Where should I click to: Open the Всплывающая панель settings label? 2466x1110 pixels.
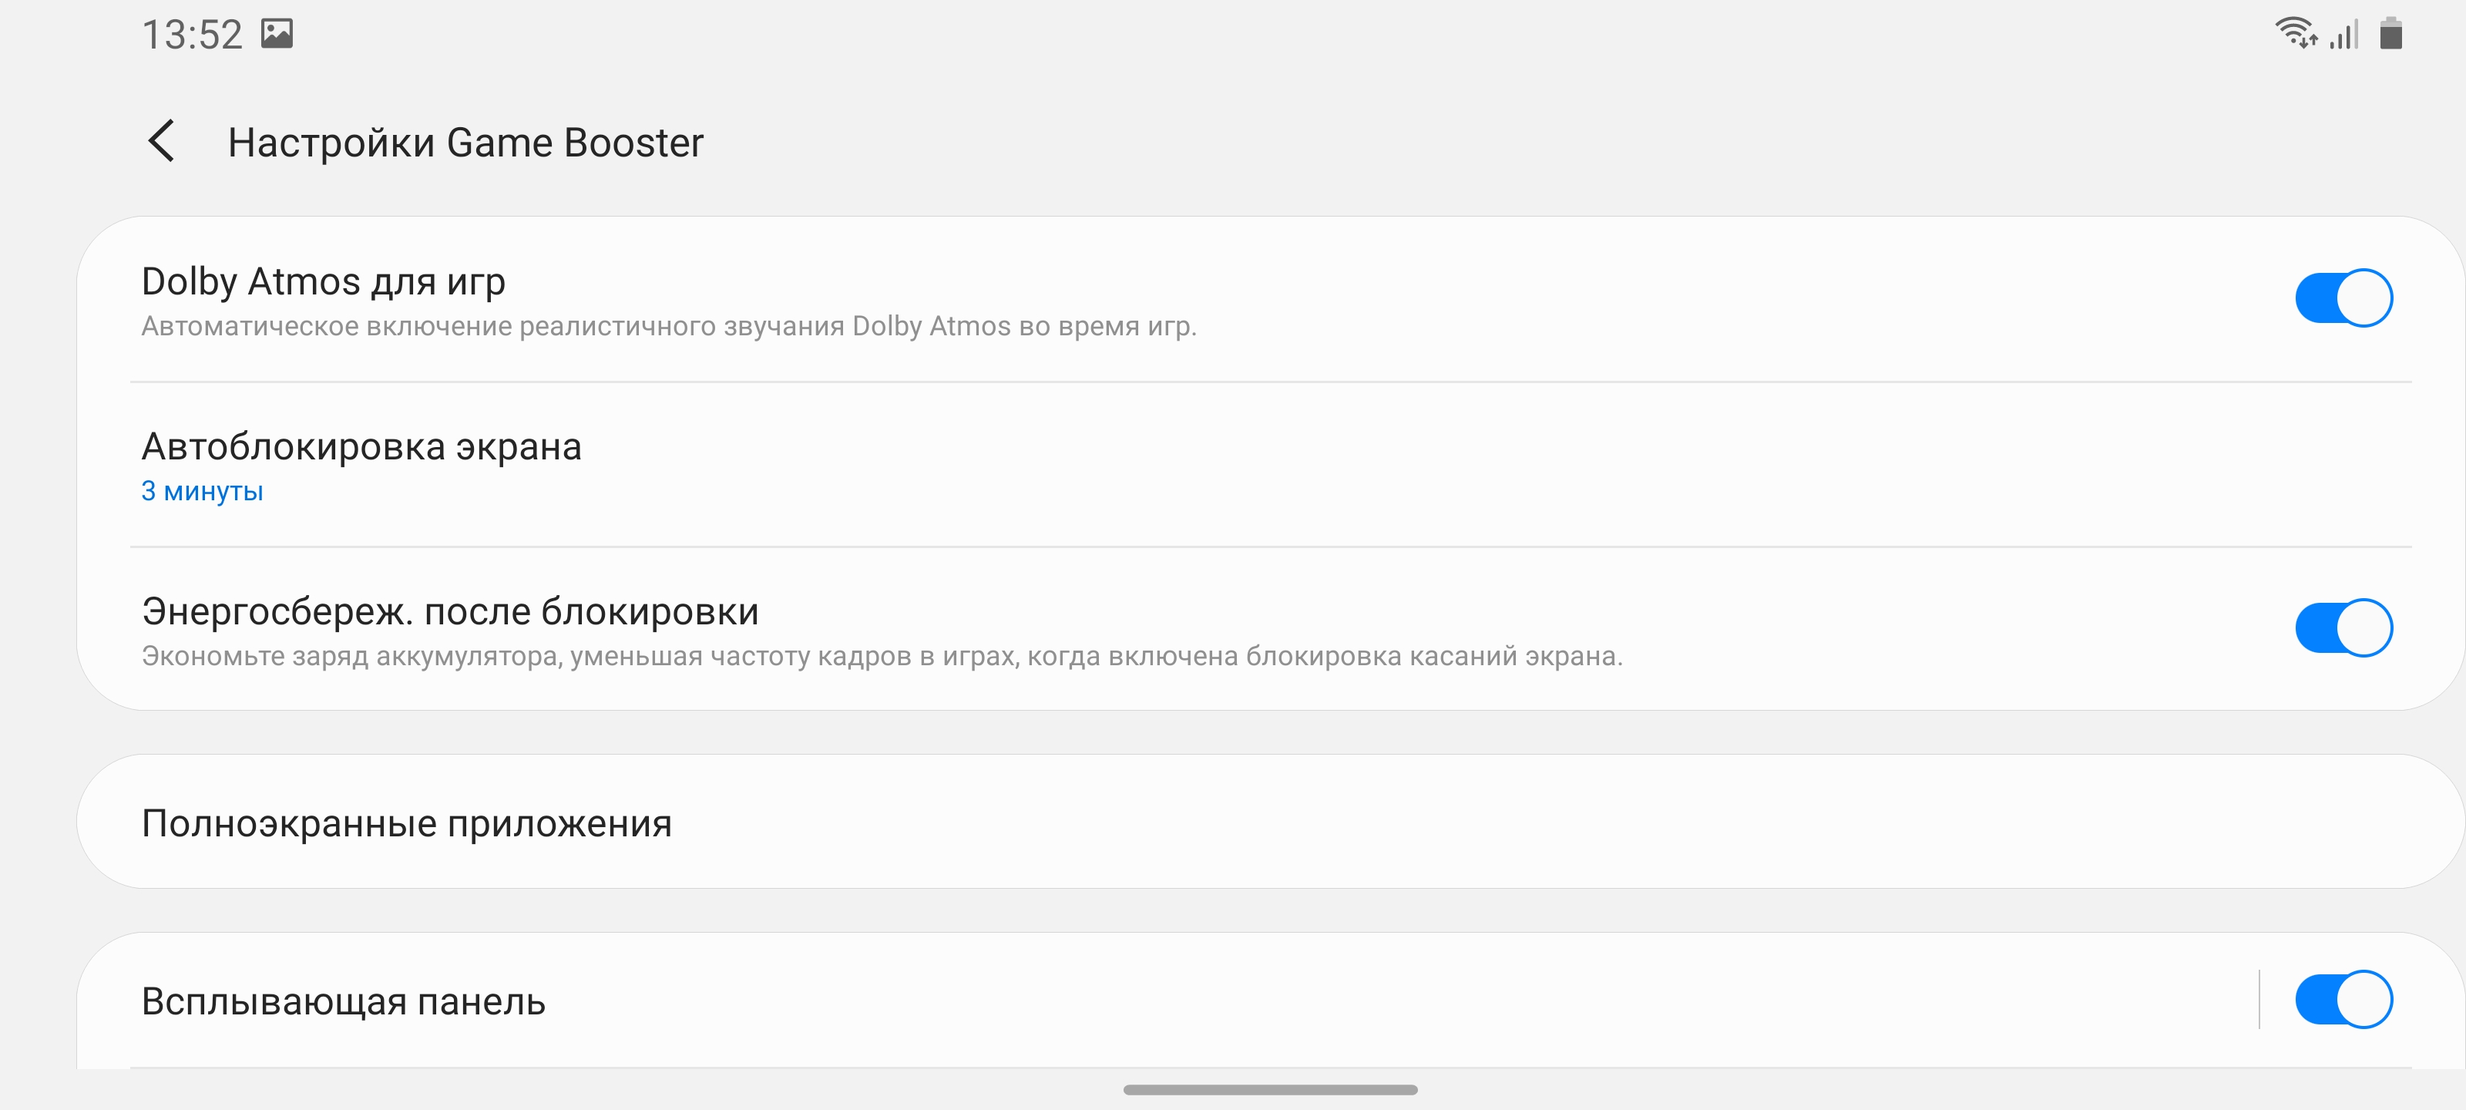[x=344, y=1001]
